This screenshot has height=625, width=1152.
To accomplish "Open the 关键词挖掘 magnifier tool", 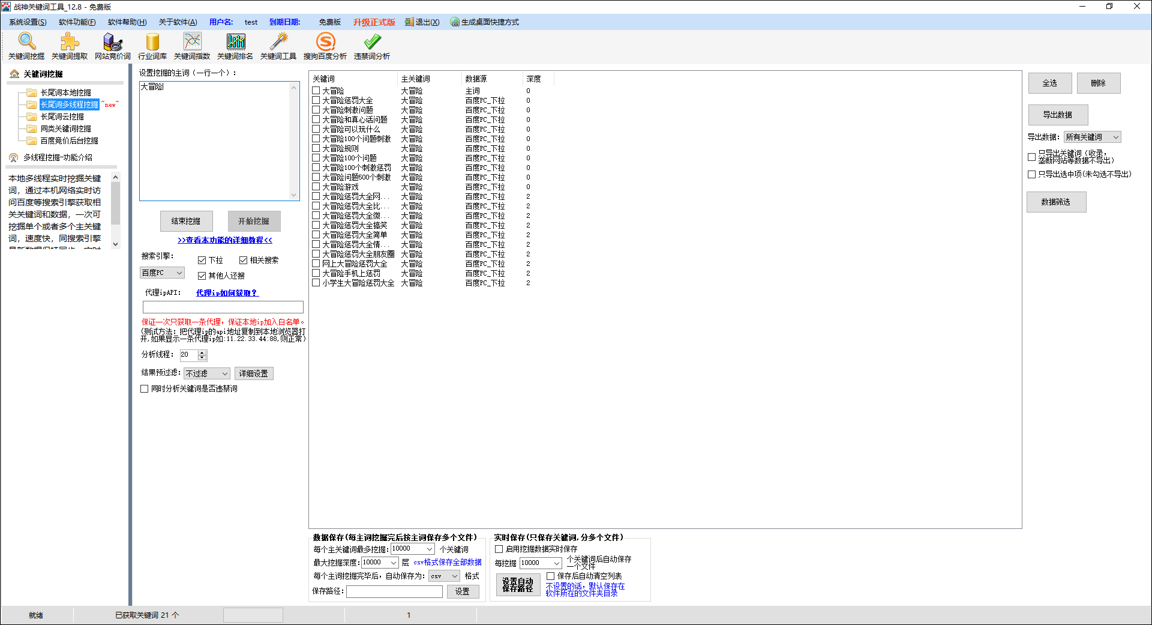I will click(26, 46).
